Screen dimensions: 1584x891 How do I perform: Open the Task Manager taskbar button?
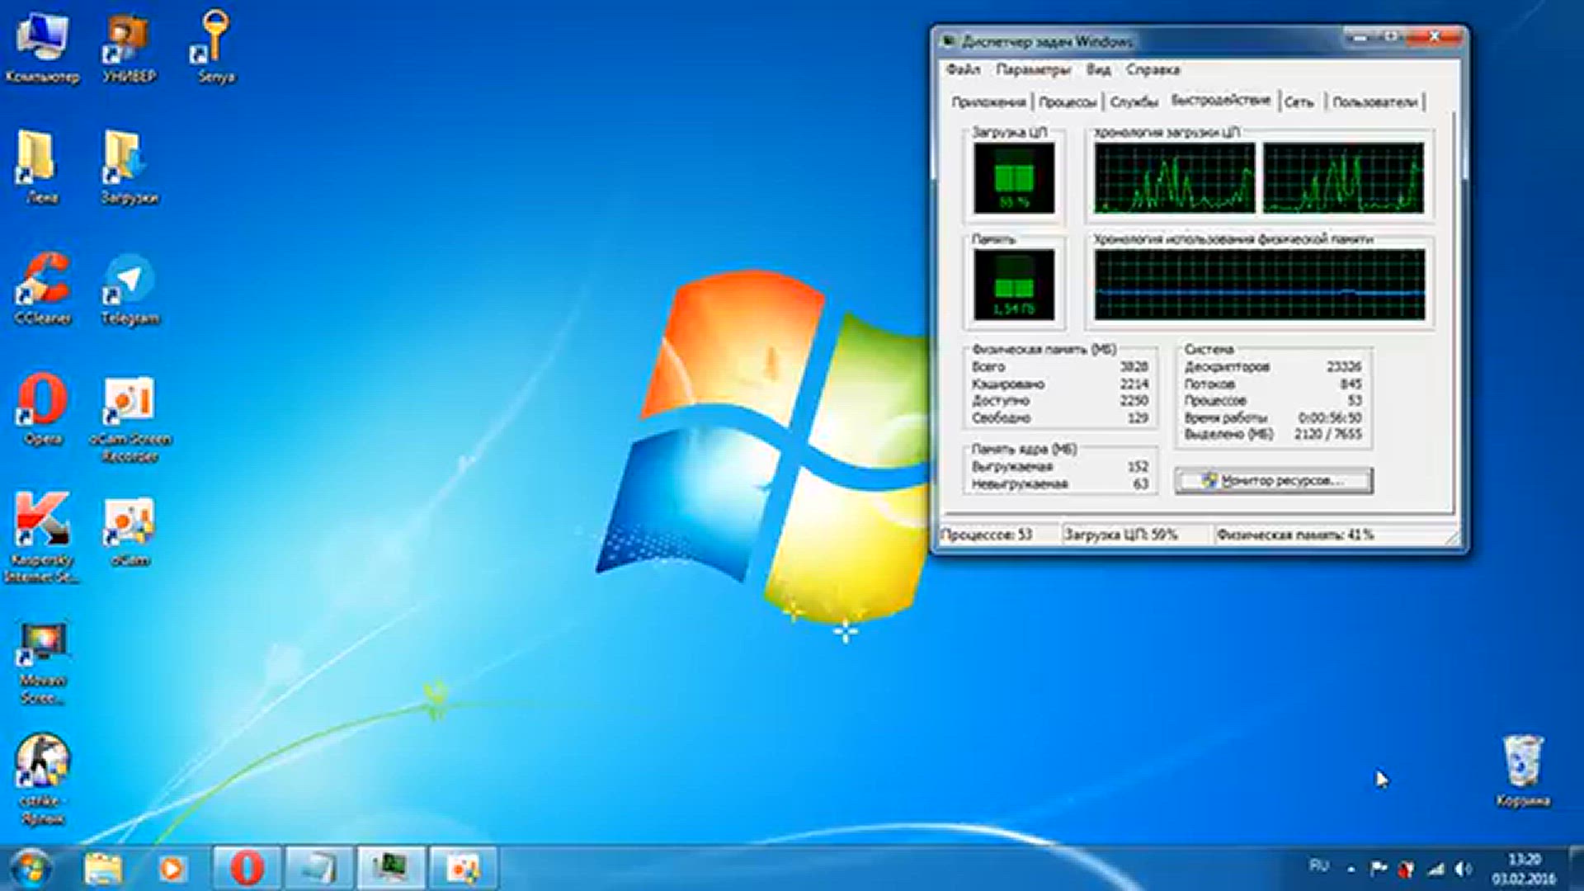391,868
